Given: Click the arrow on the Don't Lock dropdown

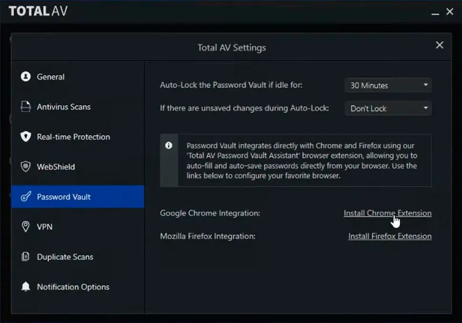Looking at the screenshot, I should 425,108.
